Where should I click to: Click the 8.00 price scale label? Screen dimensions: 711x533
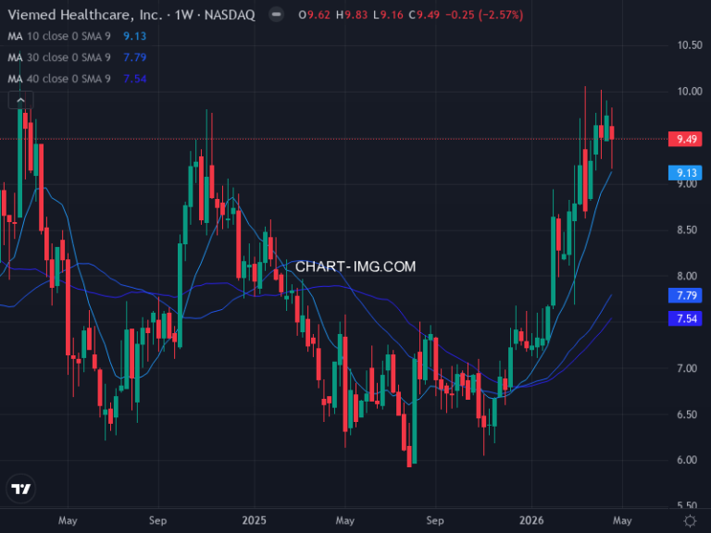[689, 277]
